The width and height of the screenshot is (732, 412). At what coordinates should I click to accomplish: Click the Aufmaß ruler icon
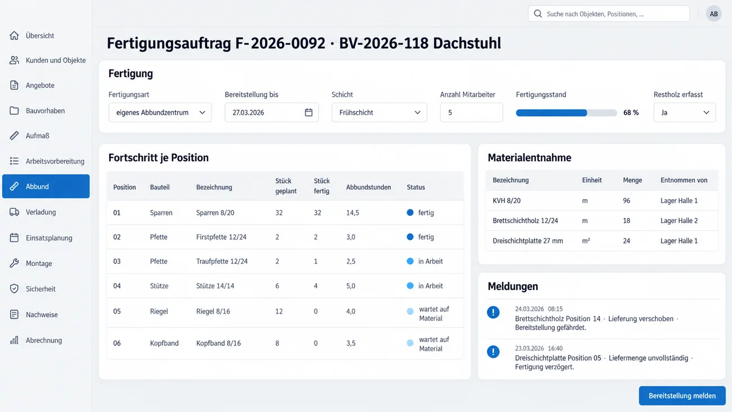coord(15,136)
